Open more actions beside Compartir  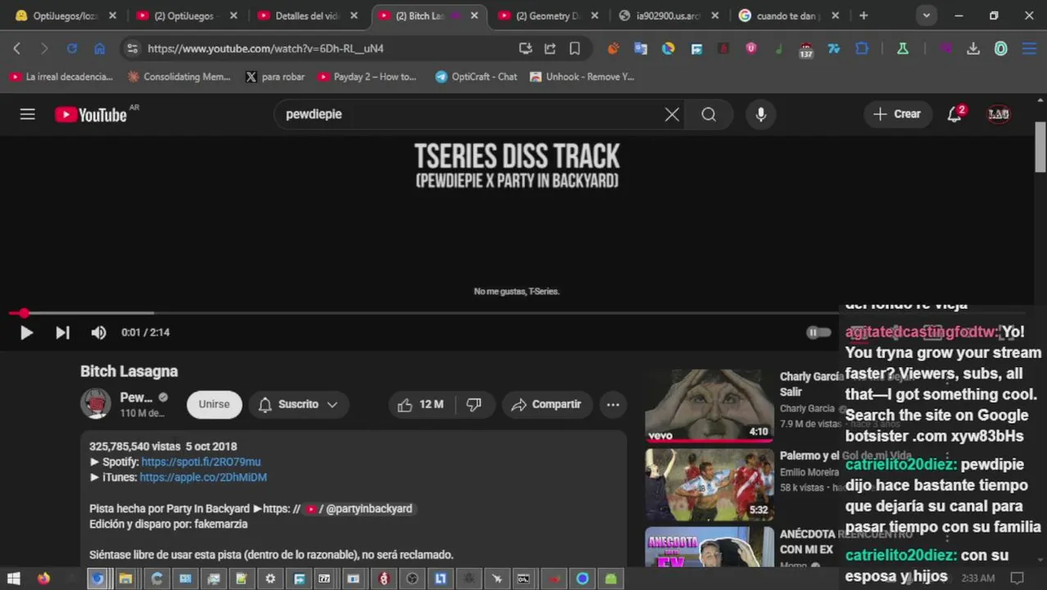point(613,404)
